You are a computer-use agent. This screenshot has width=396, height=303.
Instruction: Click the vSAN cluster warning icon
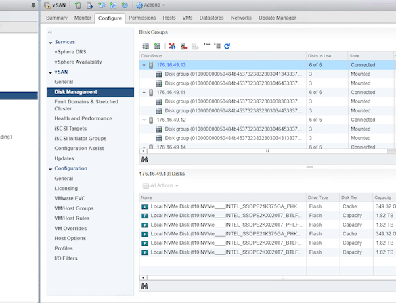pyautogui.click(x=47, y=5)
